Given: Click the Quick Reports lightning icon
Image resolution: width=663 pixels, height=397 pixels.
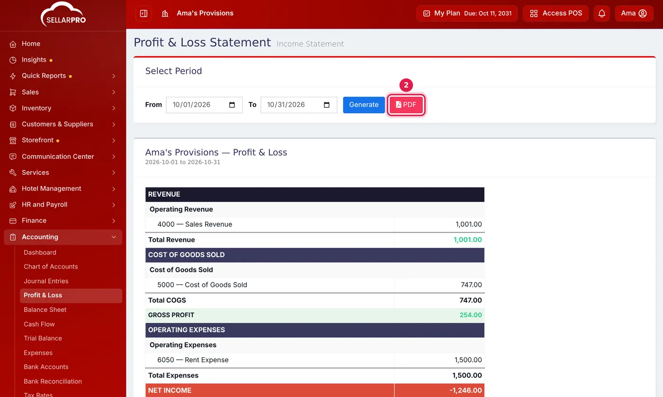Looking at the screenshot, I should click(13, 76).
